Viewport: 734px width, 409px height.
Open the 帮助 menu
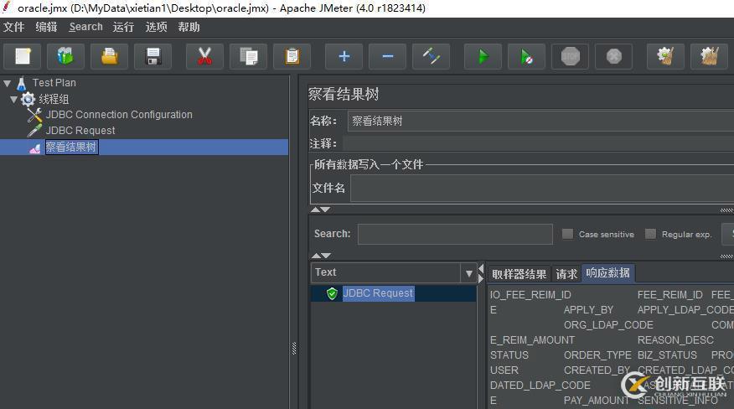[x=189, y=27]
